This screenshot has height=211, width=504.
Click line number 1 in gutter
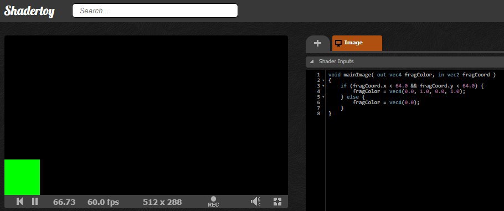pyautogui.click(x=318, y=75)
